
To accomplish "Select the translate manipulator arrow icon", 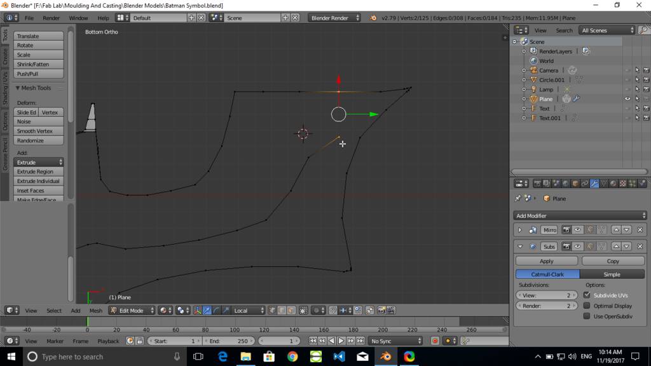I will (207, 310).
